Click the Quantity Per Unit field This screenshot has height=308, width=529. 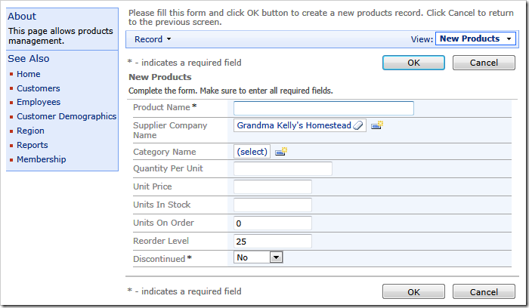pos(283,169)
